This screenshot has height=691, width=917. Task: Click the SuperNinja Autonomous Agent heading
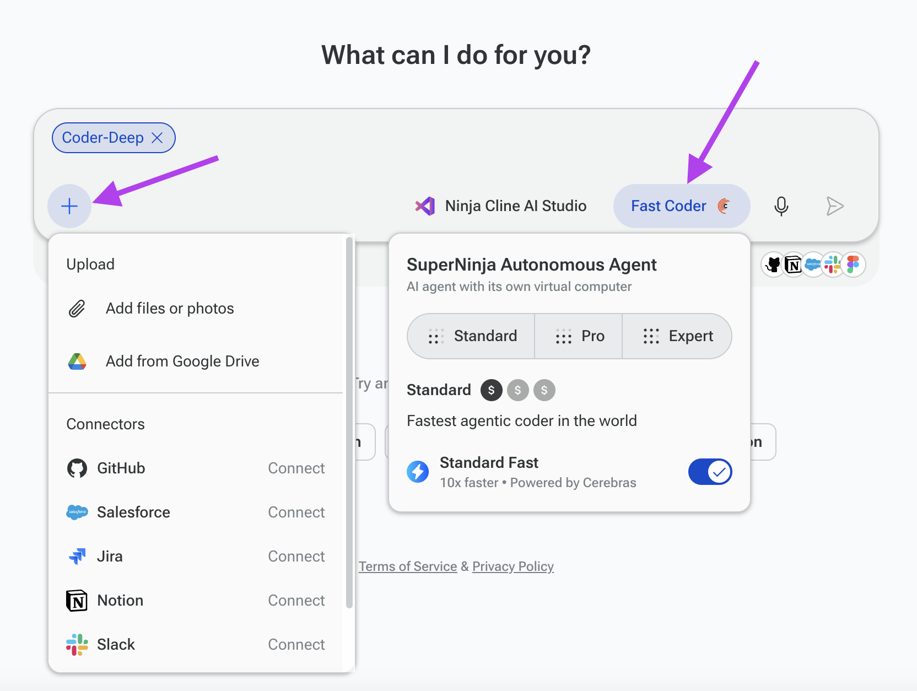click(532, 265)
